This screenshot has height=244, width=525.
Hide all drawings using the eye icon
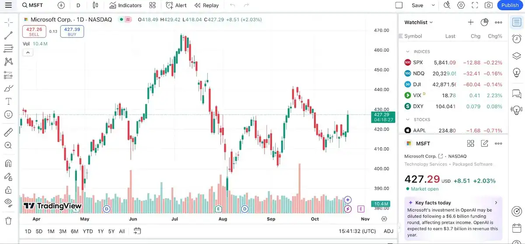[x=8, y=202]
